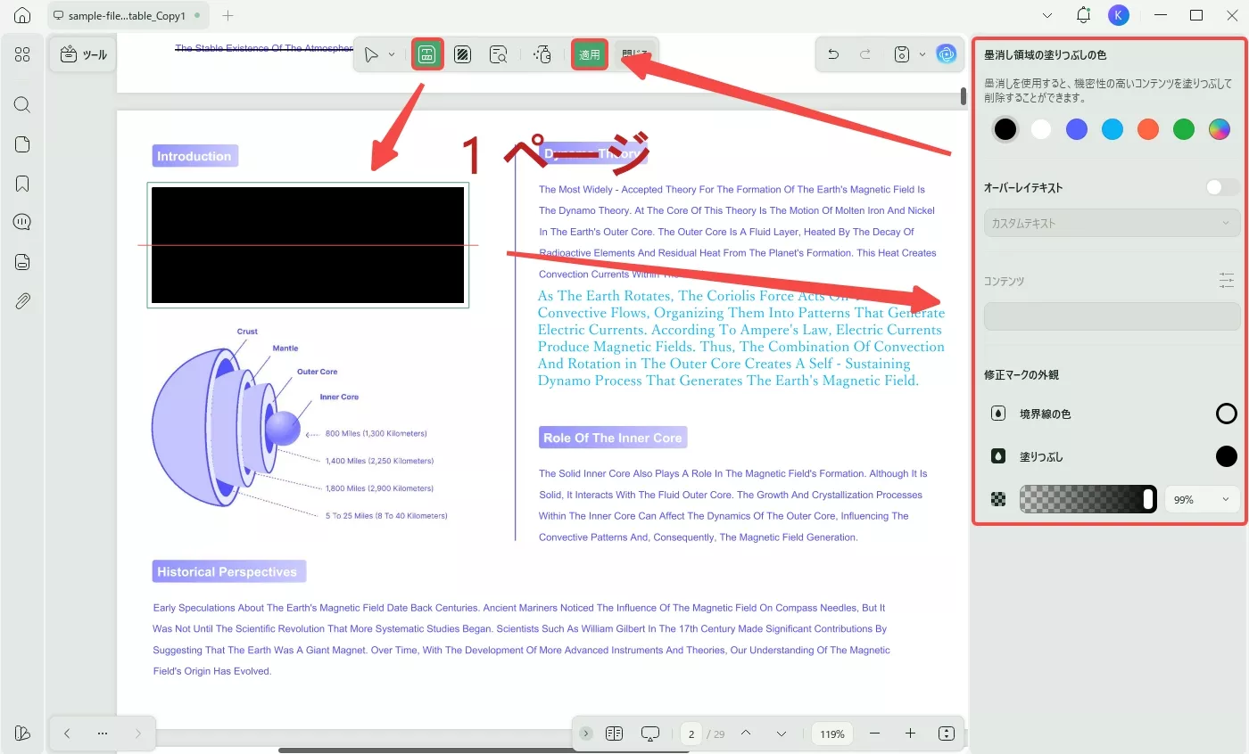Go to the Home screen icon

tap(22, 15)
